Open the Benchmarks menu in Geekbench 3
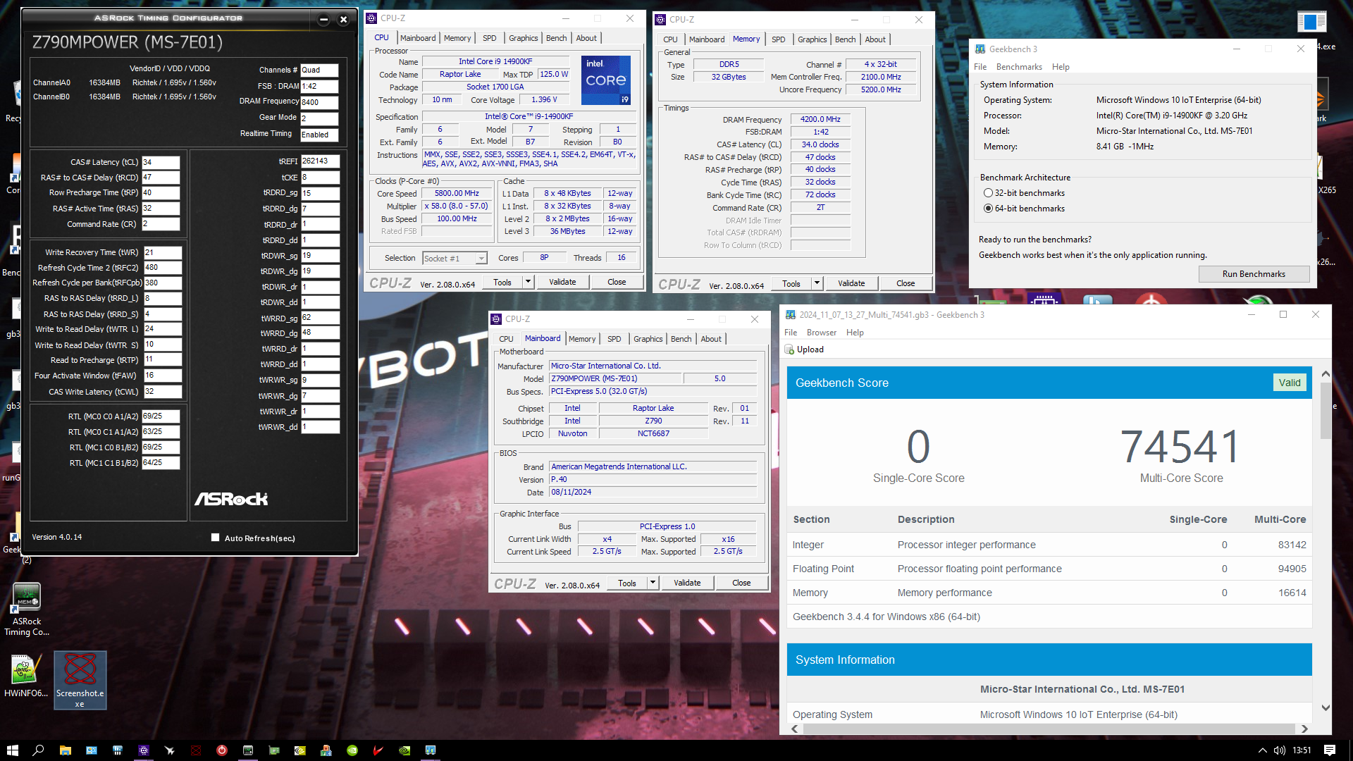 (x=1019, y=67)
